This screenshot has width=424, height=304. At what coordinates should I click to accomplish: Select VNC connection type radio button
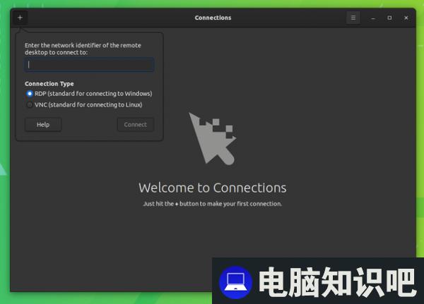[30, 105]
